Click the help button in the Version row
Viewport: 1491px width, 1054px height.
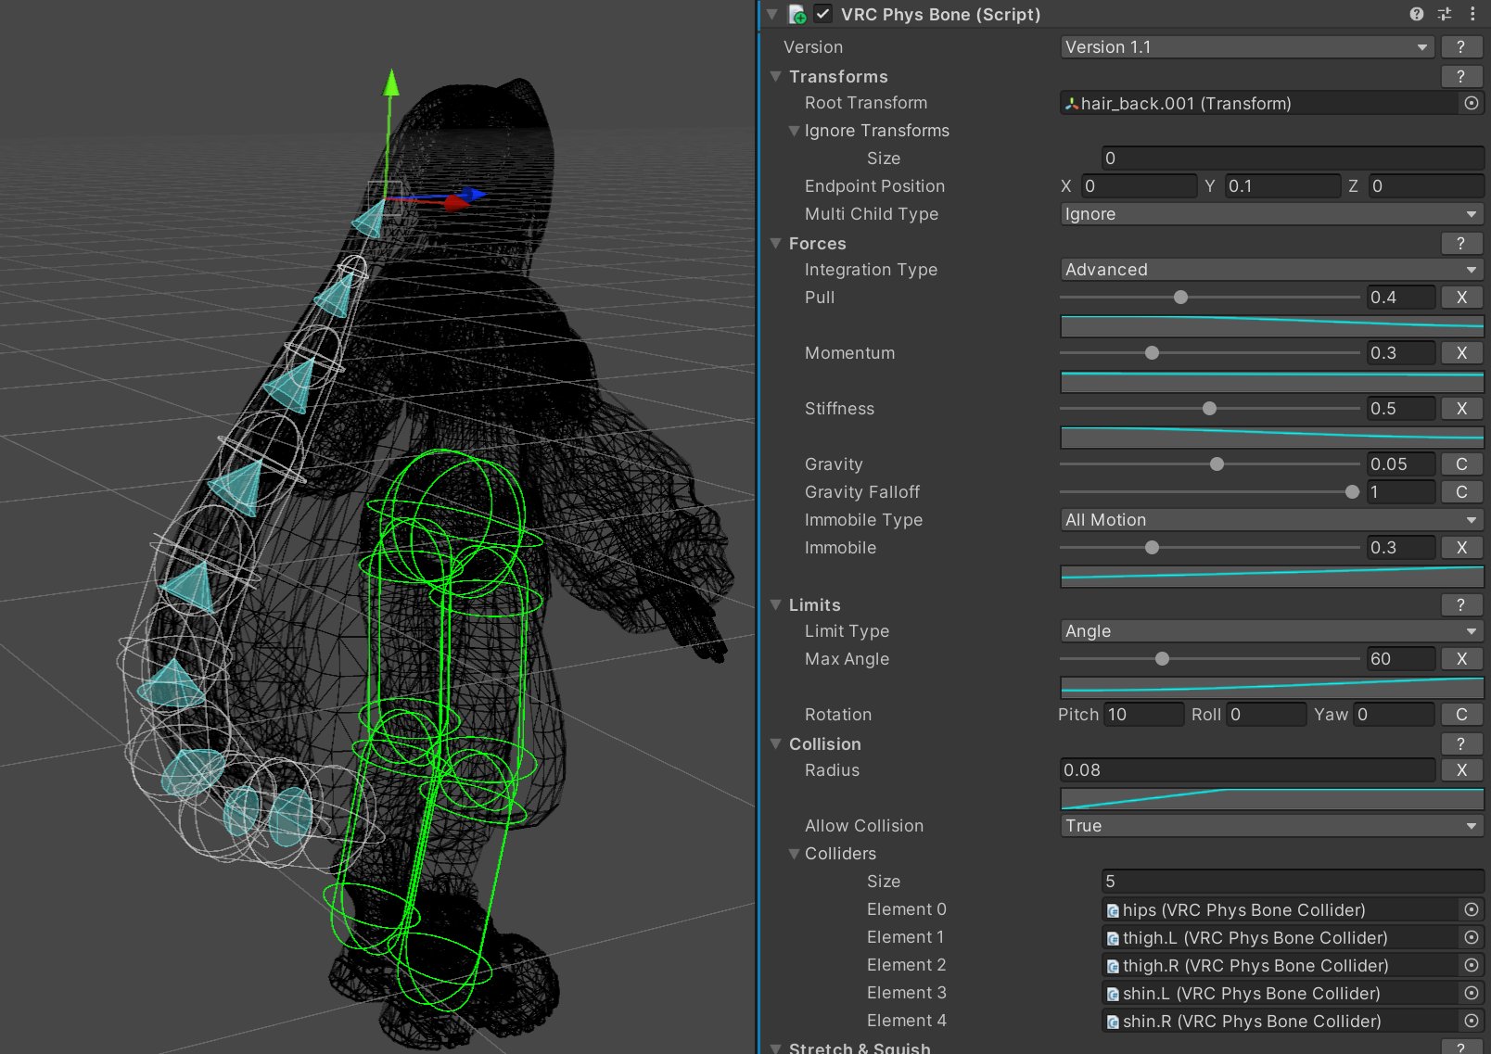click(1461, 47)
